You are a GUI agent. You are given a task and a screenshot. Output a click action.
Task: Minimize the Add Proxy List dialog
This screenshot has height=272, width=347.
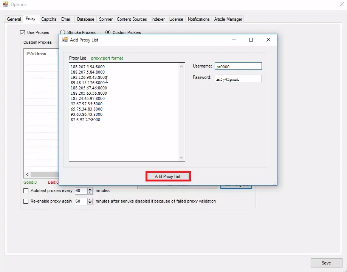[x=234, y=40]
